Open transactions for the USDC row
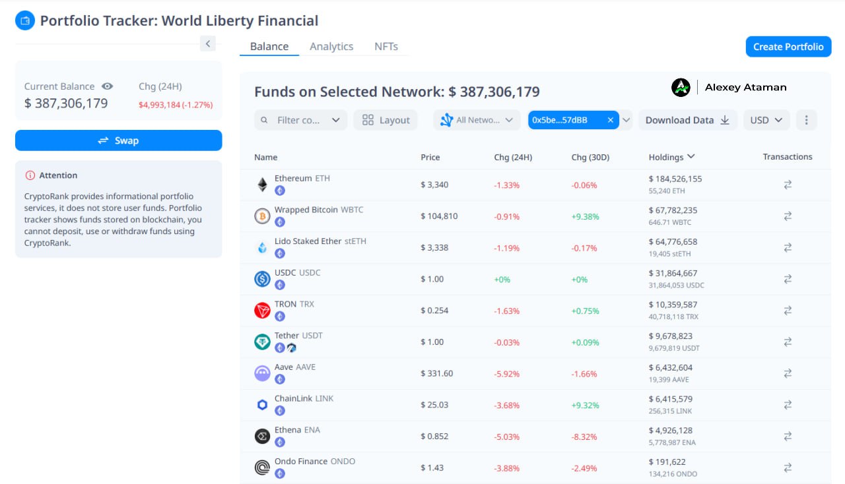845x484 pixels. point(788,279)
